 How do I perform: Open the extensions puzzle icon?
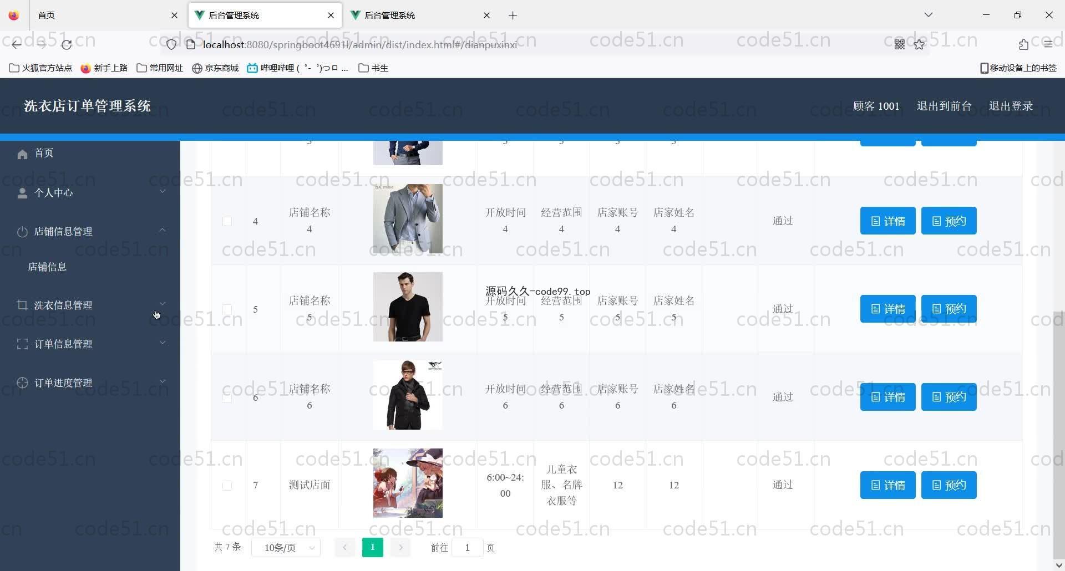point(1023,44)
